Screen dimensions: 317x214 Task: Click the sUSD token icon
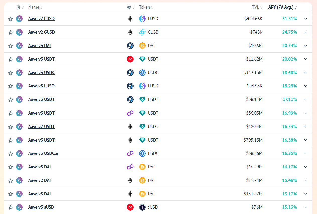coord(142,207)
